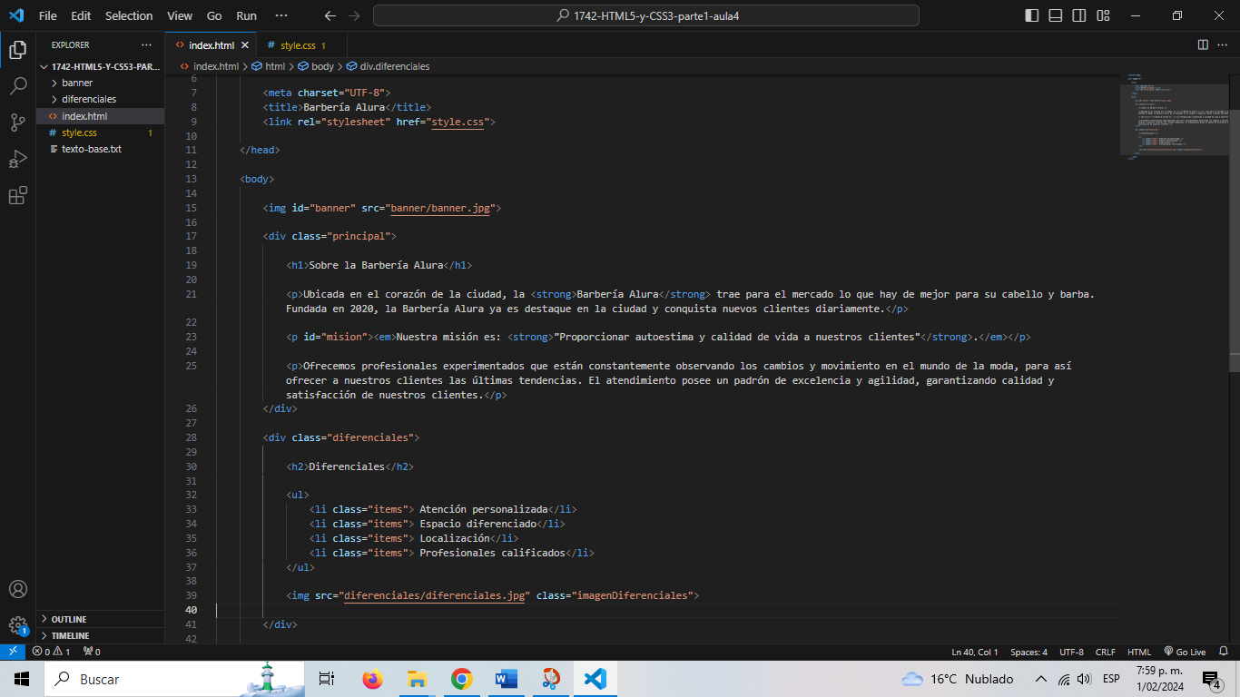Open banner/banner.jpg link on line 15
Screen dimensions: 1240x697
(439, 208)
